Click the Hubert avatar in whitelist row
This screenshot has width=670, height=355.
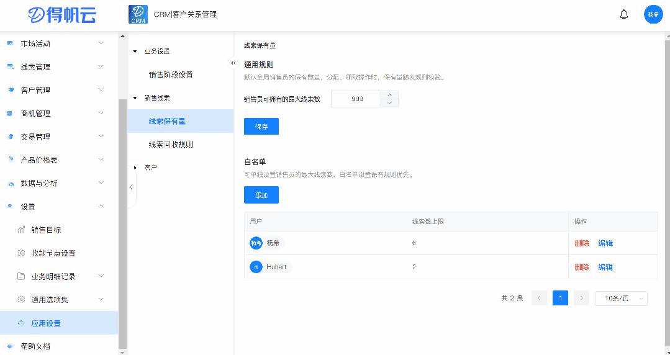256,267
